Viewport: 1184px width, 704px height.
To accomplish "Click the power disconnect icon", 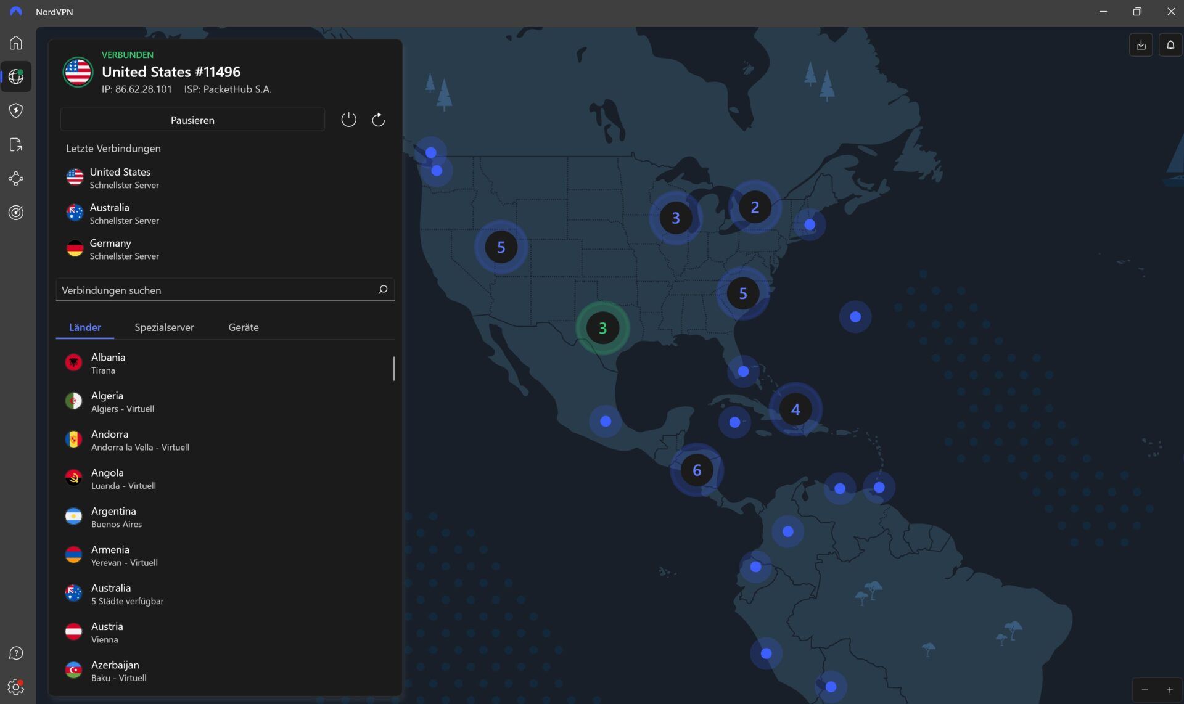I will [348, 120].
